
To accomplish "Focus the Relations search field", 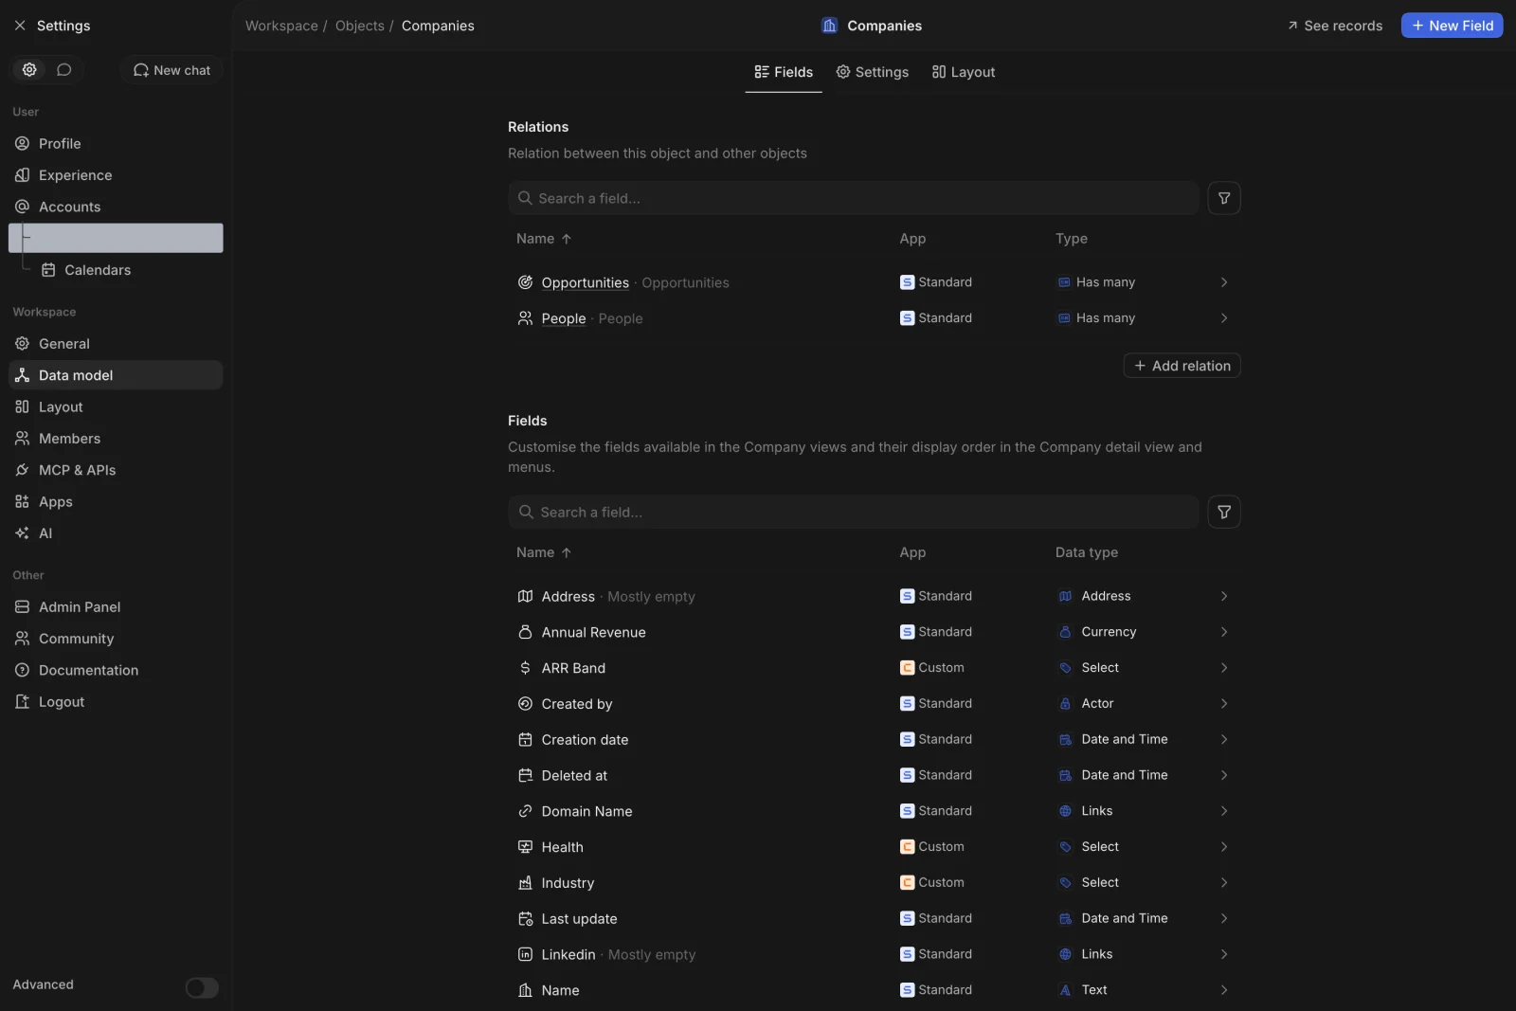I will click(x=854, y=198).
